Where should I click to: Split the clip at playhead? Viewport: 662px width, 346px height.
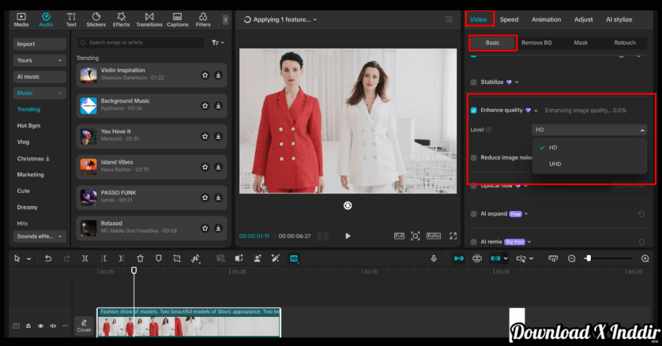85,258
